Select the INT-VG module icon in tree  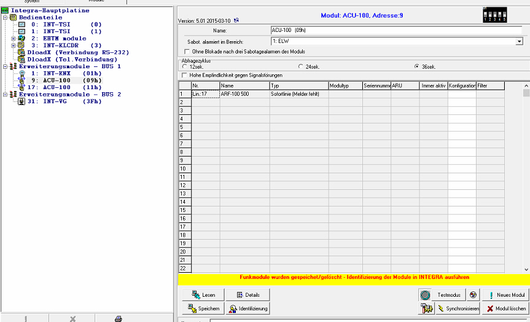21,101
